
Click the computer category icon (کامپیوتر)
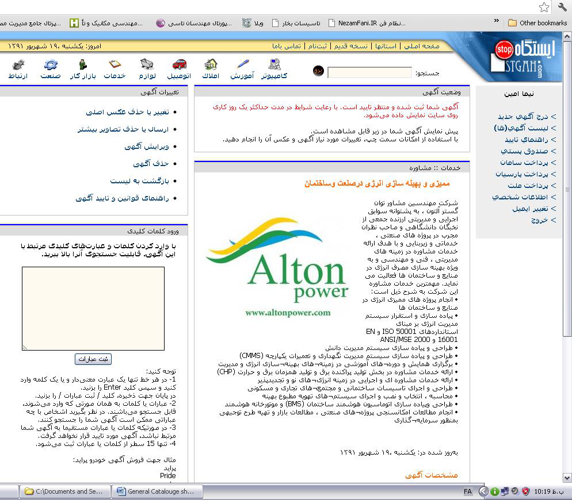274,64
